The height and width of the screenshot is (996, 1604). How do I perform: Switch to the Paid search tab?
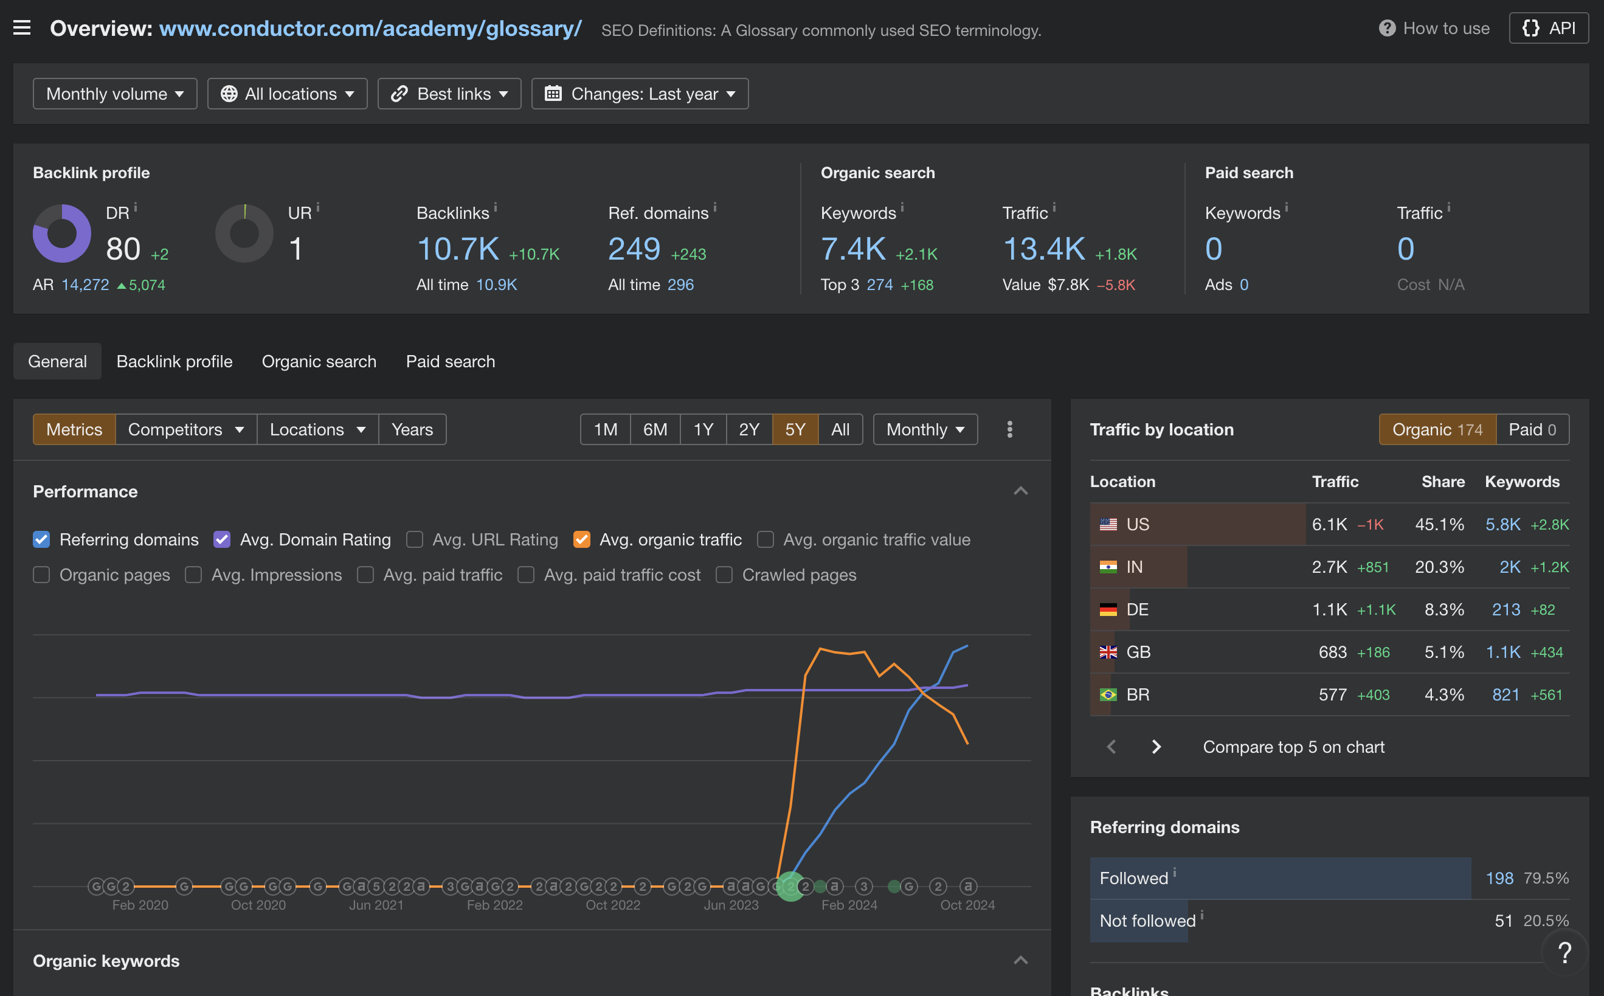[x=451, y=361]
